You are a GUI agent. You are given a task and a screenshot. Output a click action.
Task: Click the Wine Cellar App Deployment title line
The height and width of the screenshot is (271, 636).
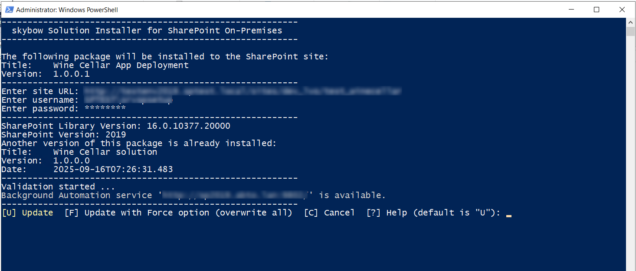pos(95,65)
